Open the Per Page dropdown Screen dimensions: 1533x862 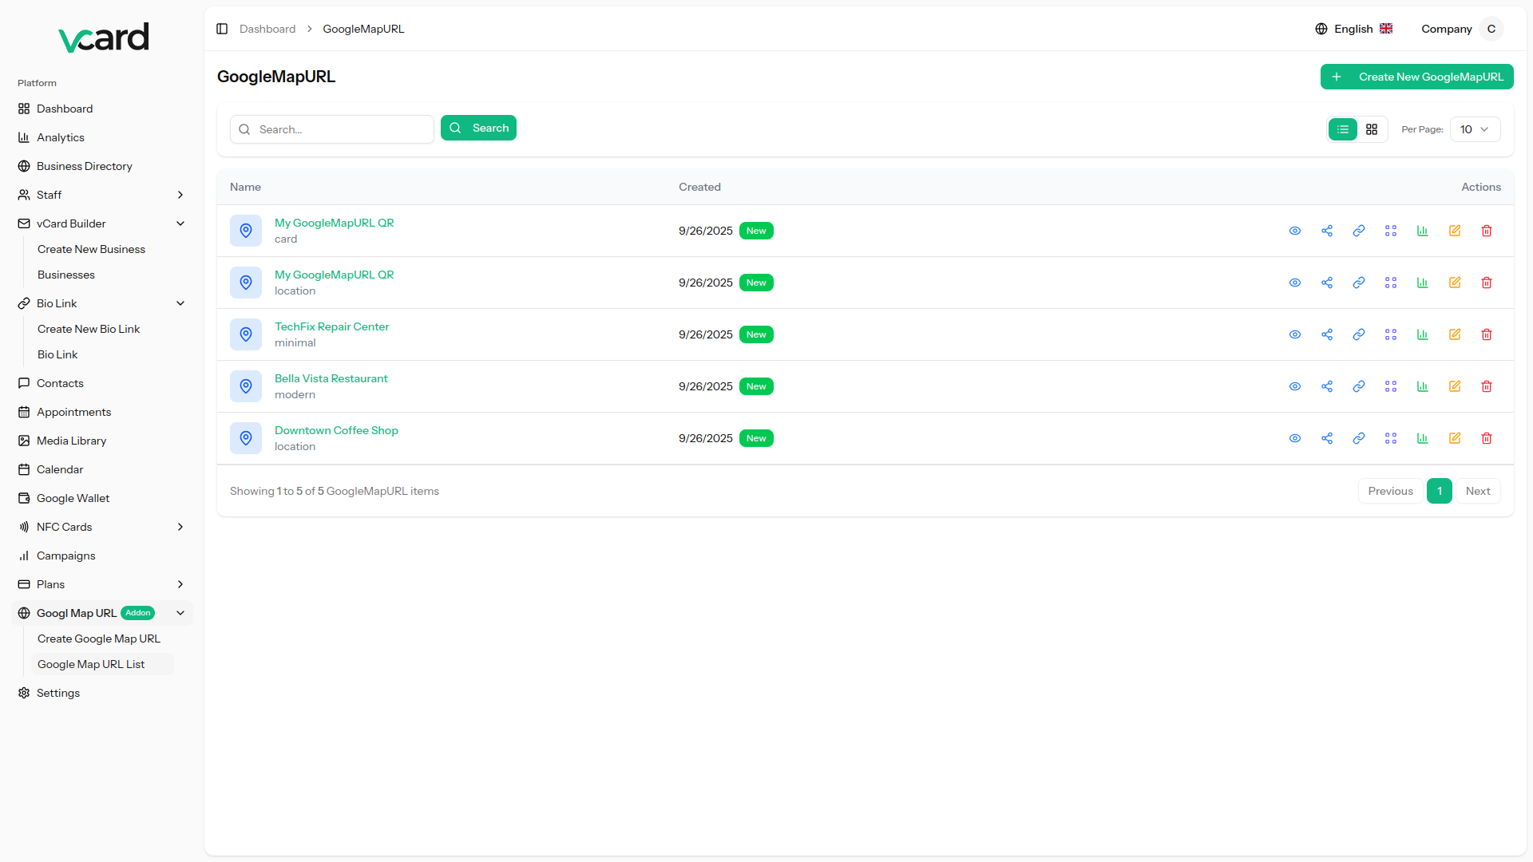click(1474, 129)
